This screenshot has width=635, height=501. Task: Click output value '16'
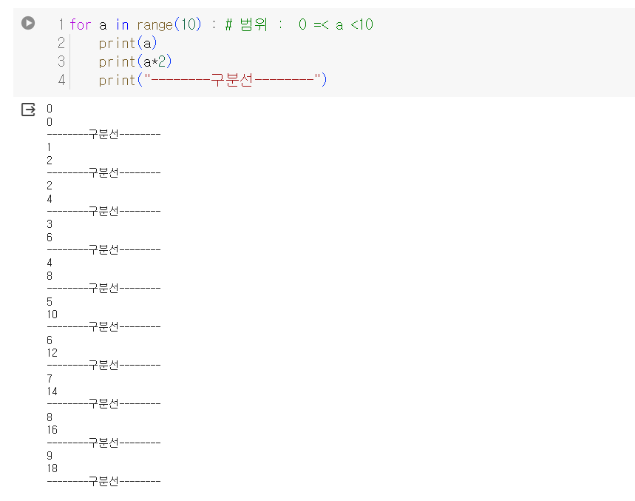pos(52,430)
